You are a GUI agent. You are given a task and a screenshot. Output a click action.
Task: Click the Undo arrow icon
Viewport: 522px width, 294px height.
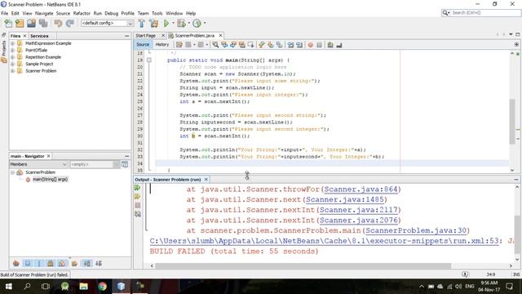pos(58,24)
